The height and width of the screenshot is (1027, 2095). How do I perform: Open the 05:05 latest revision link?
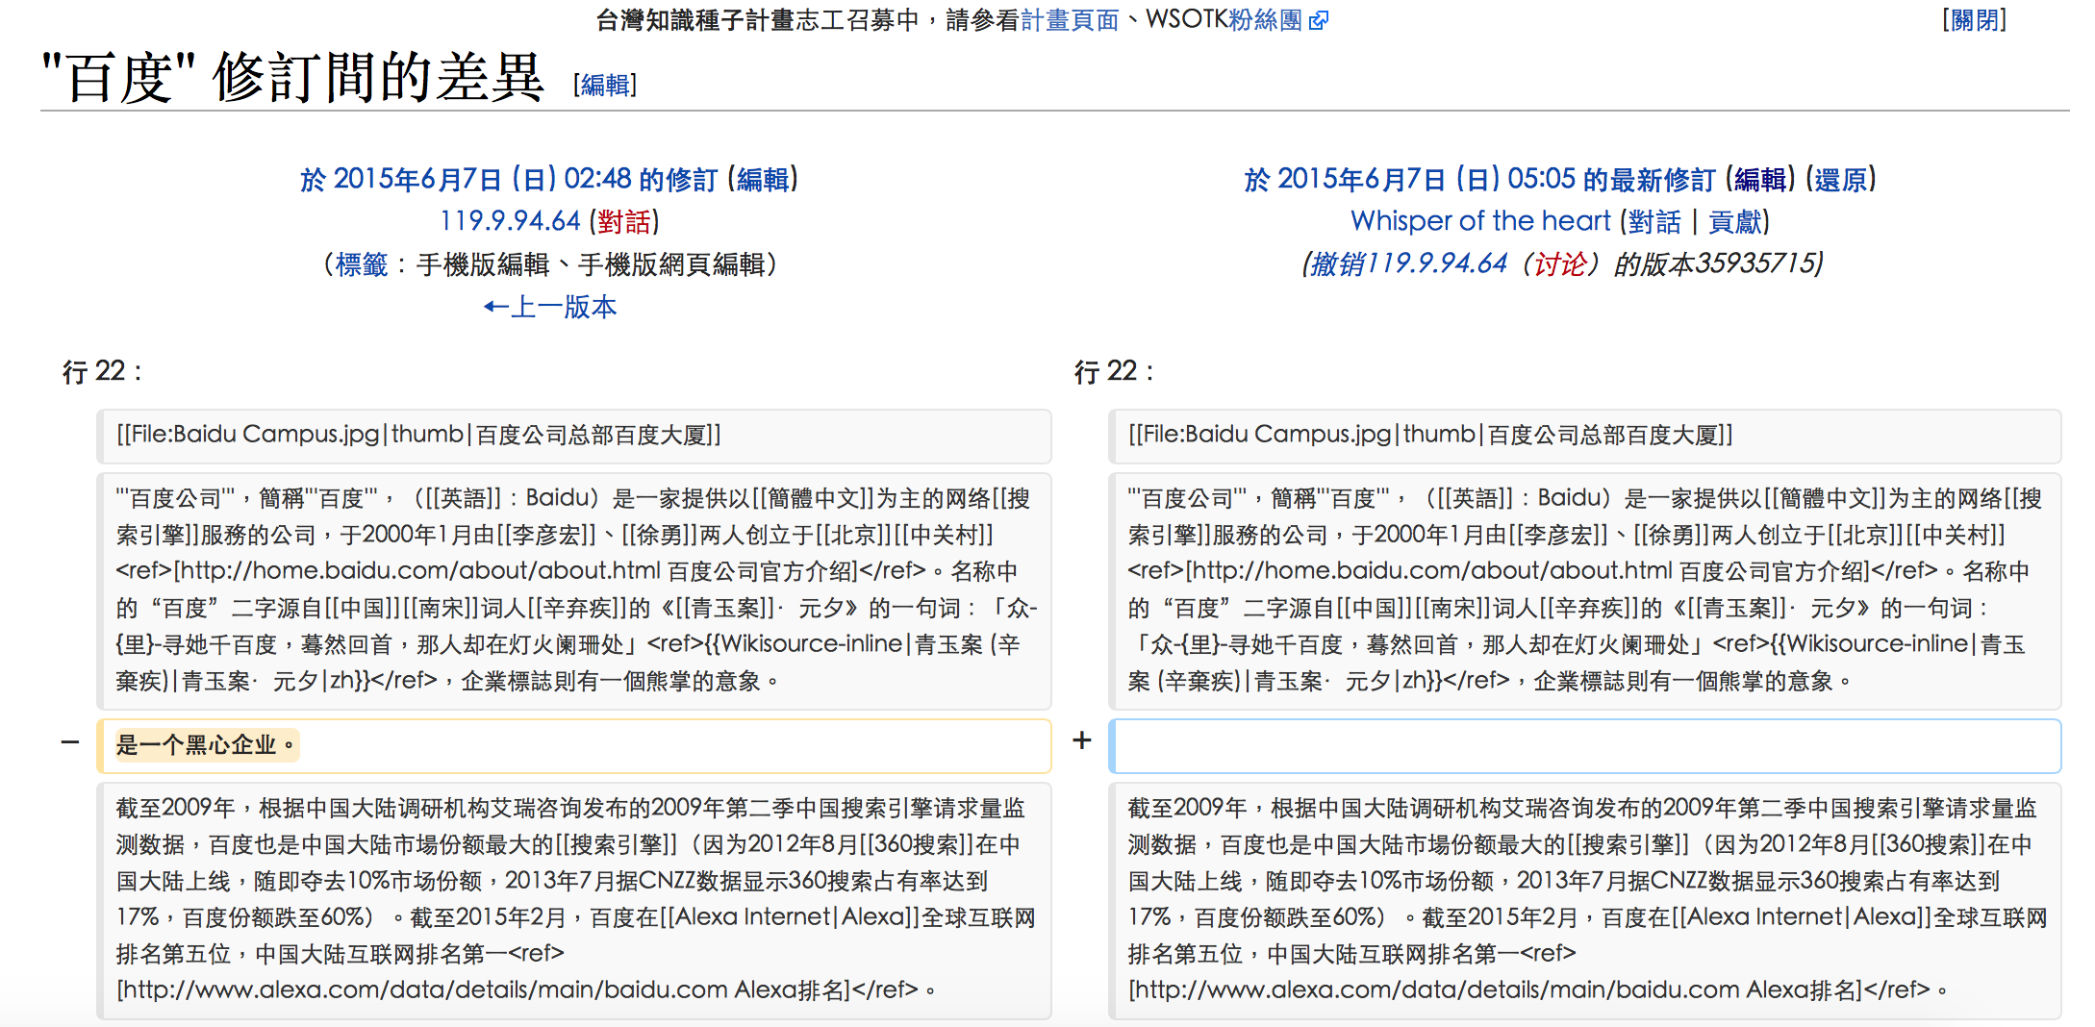(x=1479, y=179)
